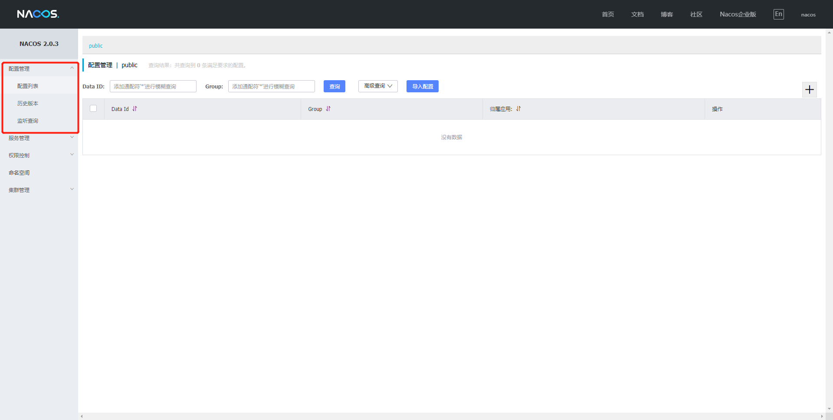
Task: Expand the 集群管理 menu
Action: click(39, 190)
